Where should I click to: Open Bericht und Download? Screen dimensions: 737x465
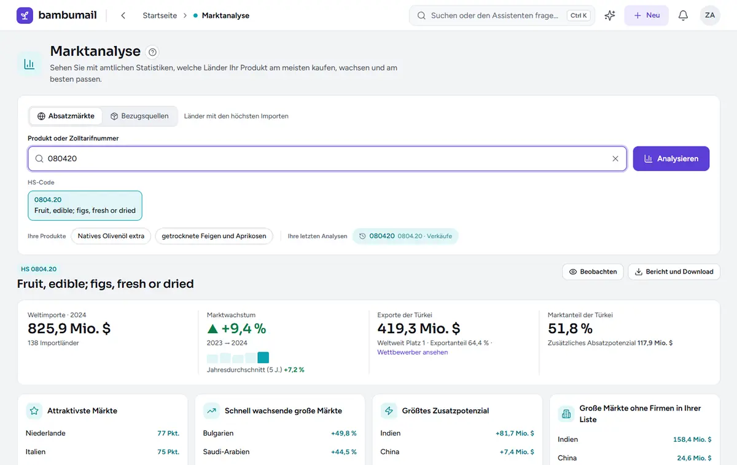(x=674, y=272)
